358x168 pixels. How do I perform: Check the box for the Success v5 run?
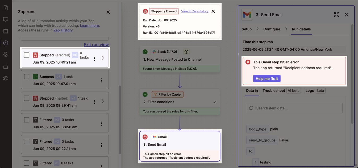click(27, 77)
